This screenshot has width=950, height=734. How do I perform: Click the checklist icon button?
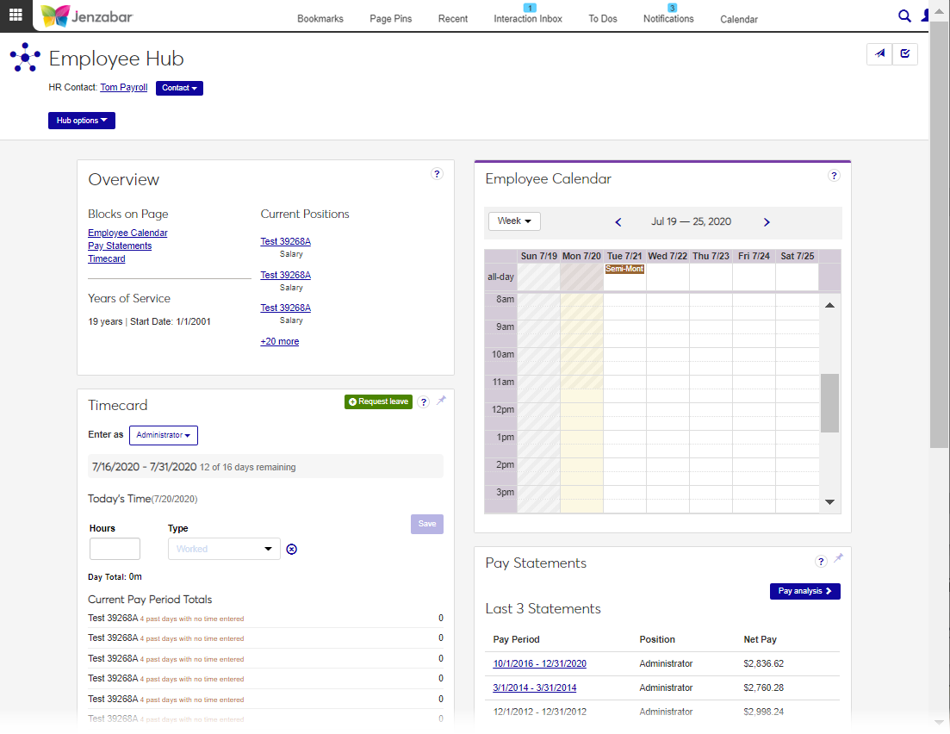click(904, 54)
